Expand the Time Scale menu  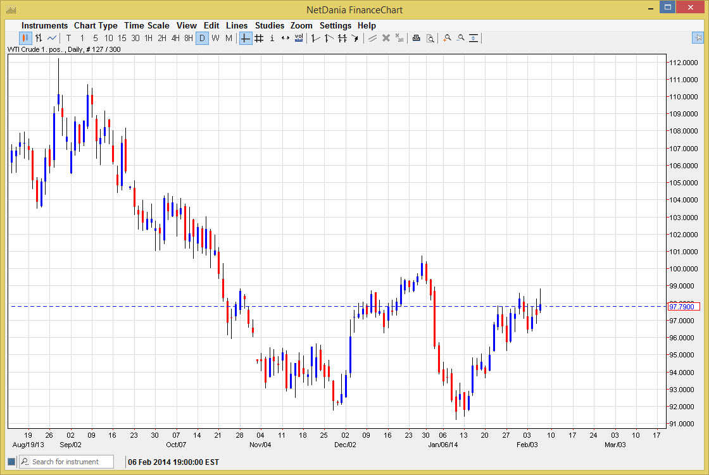146,25
